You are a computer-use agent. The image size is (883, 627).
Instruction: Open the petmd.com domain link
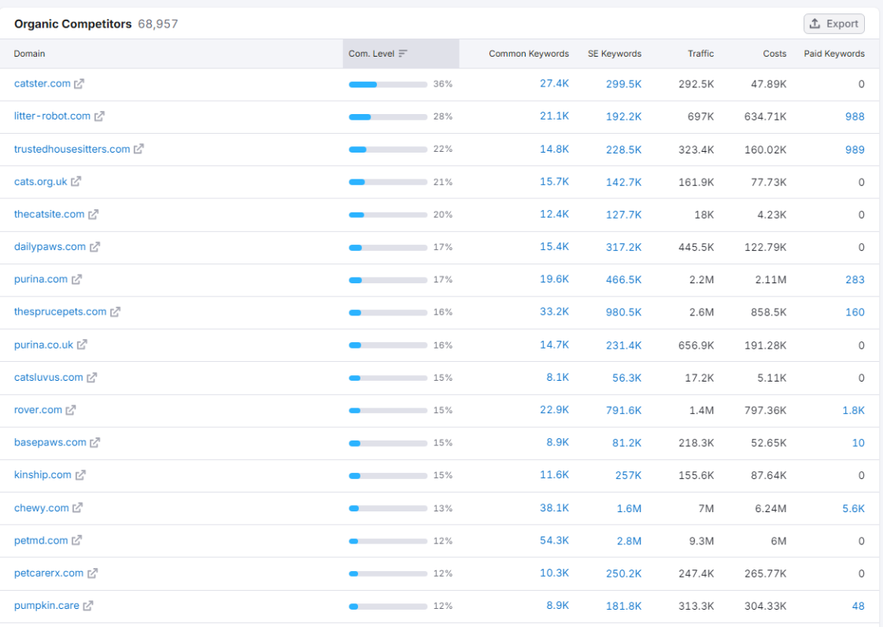pos(41,541)
